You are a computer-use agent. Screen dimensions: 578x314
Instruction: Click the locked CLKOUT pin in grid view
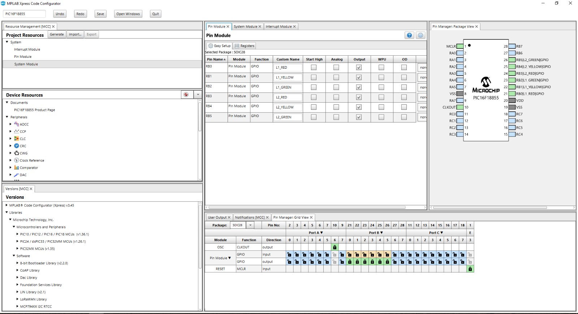[335, 248]
